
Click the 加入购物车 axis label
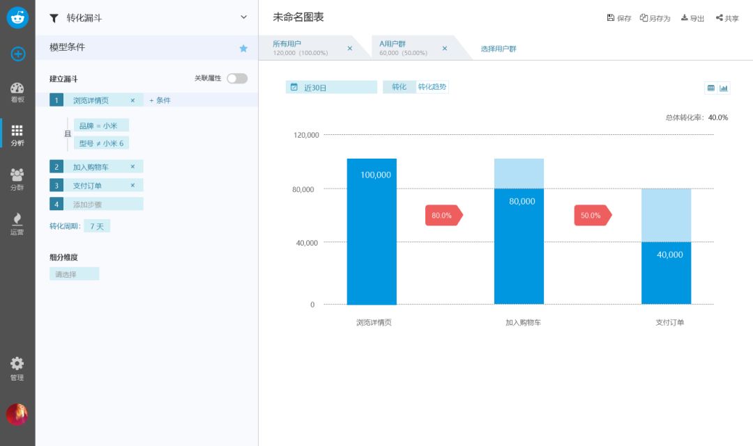pos(523,322)
